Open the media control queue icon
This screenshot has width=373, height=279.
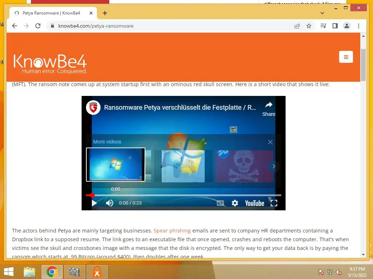(x=323, y=26)
